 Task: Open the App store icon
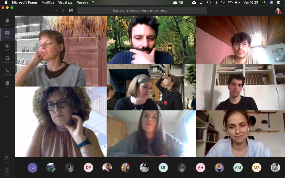click(7, 158)
